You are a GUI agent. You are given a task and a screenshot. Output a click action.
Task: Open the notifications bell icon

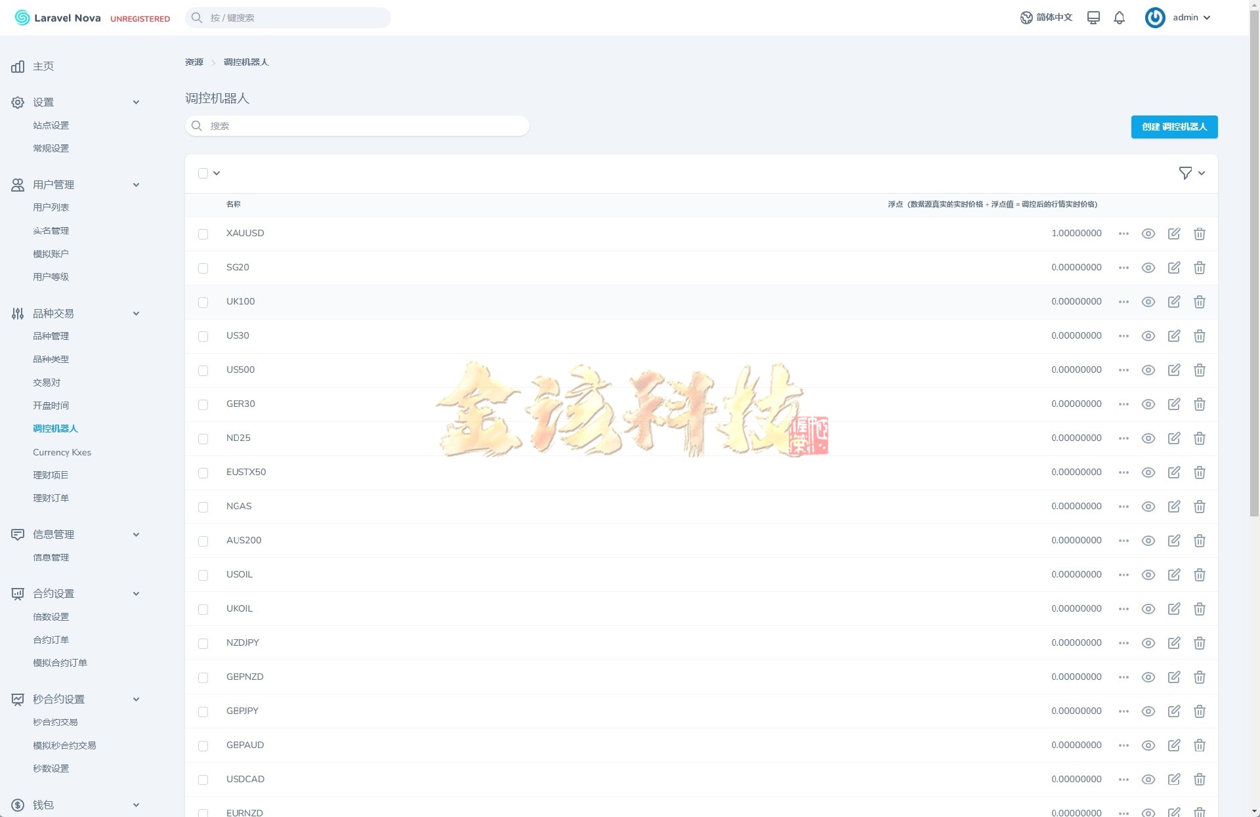[1119, 18]
